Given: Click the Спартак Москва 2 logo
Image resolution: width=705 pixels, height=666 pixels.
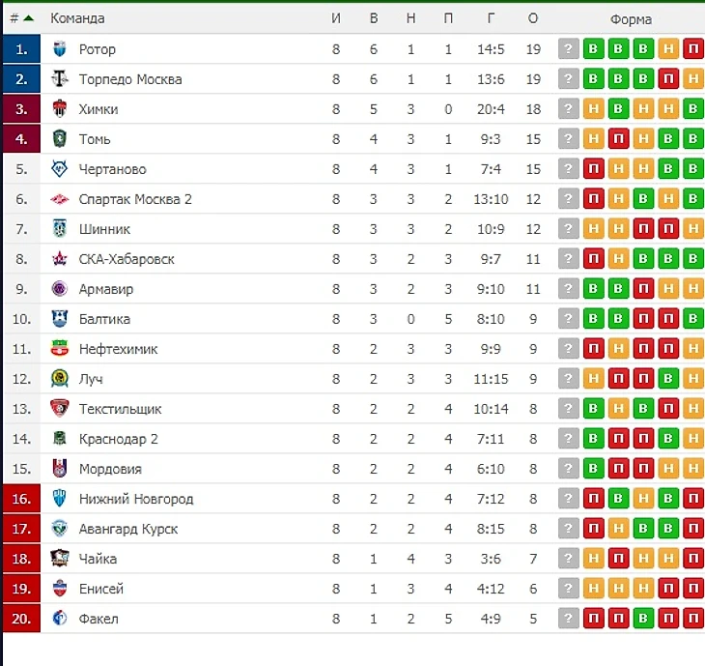Looking at the screenshot, I should coord(60,199).
